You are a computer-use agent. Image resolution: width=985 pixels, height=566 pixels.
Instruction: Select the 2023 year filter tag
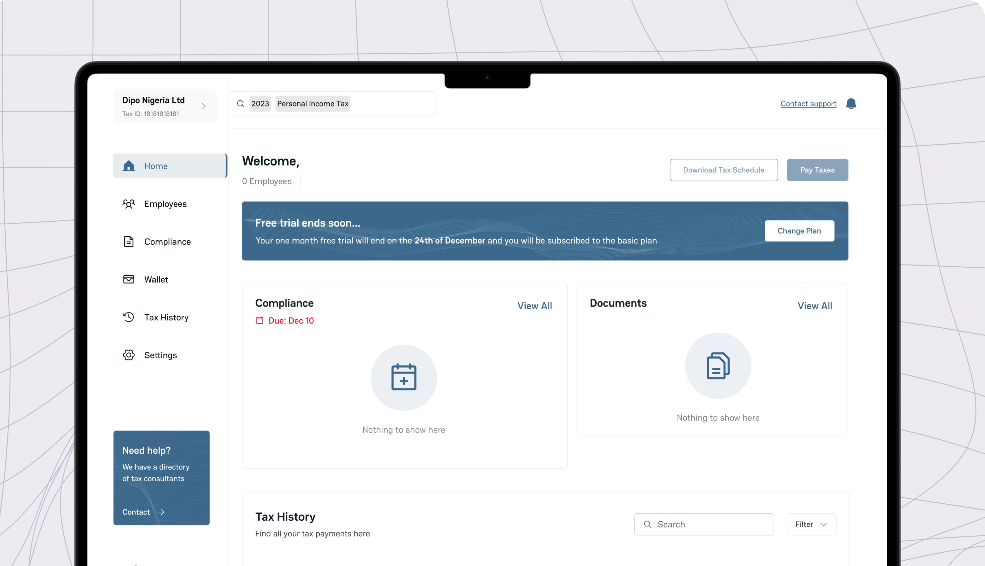(260, 104)
